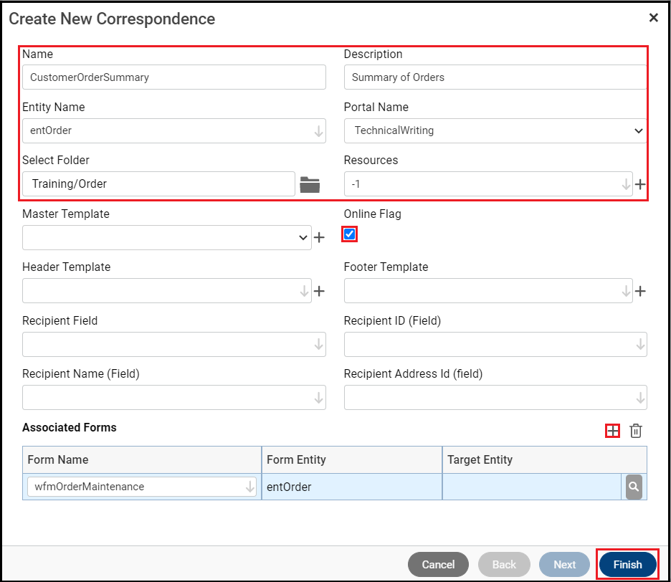Open the Recipient Address Id lookup arrow
Viewport: 671px width, 582px height.
640,398
